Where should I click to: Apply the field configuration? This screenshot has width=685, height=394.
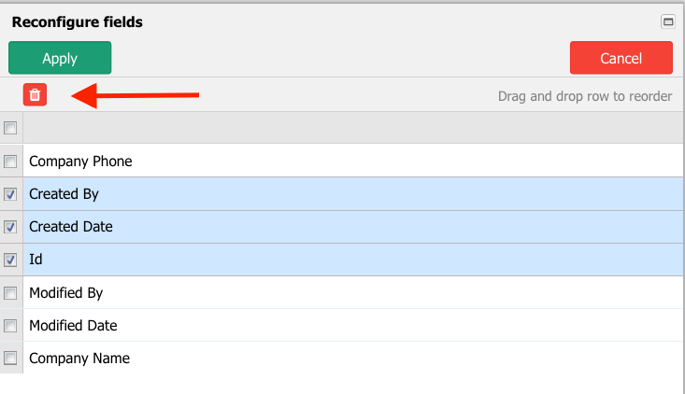pos(60,58)
